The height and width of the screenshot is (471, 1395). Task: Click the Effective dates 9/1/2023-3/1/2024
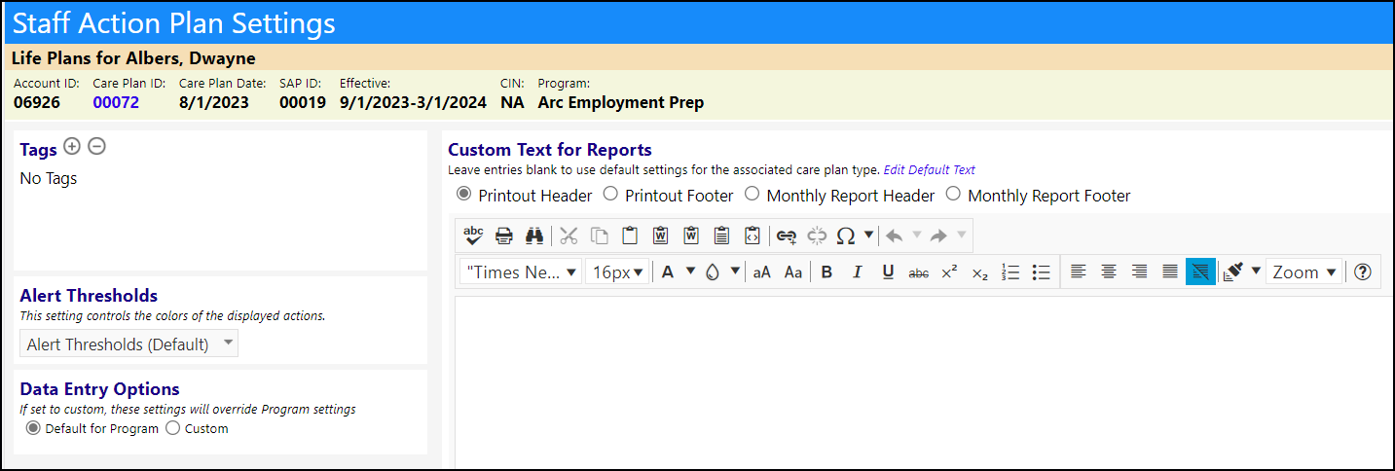tap(413, 102)
